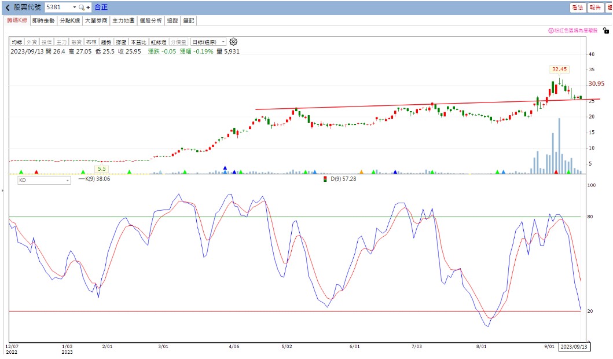Switch to the 即時走勢 tab

43,21
